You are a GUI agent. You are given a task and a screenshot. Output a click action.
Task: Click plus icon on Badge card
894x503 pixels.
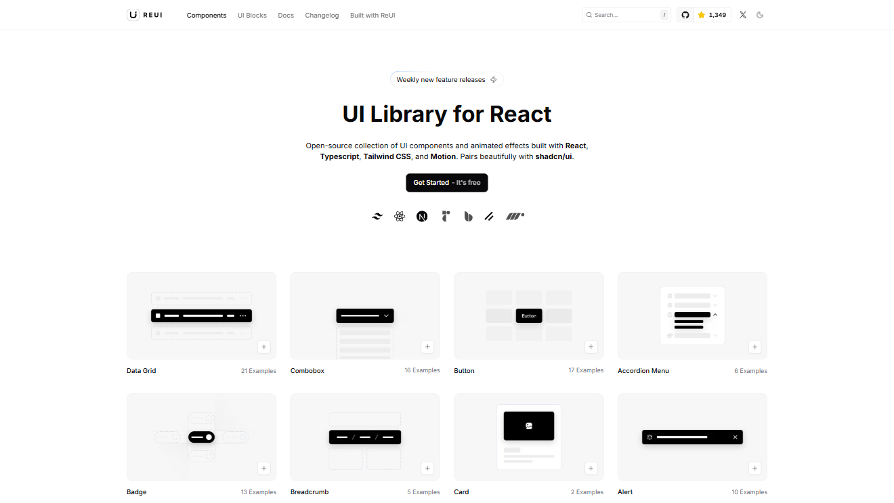pos(264,468)
